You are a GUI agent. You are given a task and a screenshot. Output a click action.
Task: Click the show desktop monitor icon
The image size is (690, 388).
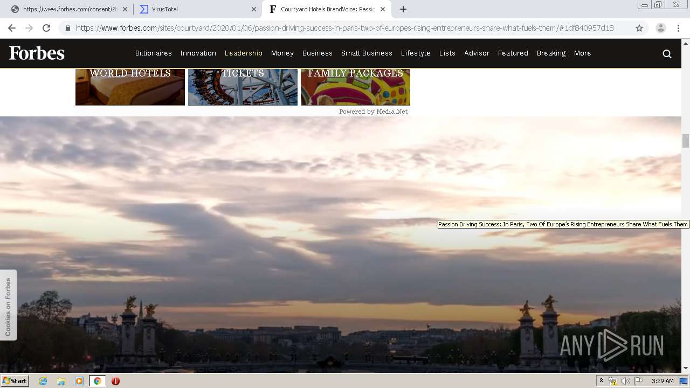point(684,381)
